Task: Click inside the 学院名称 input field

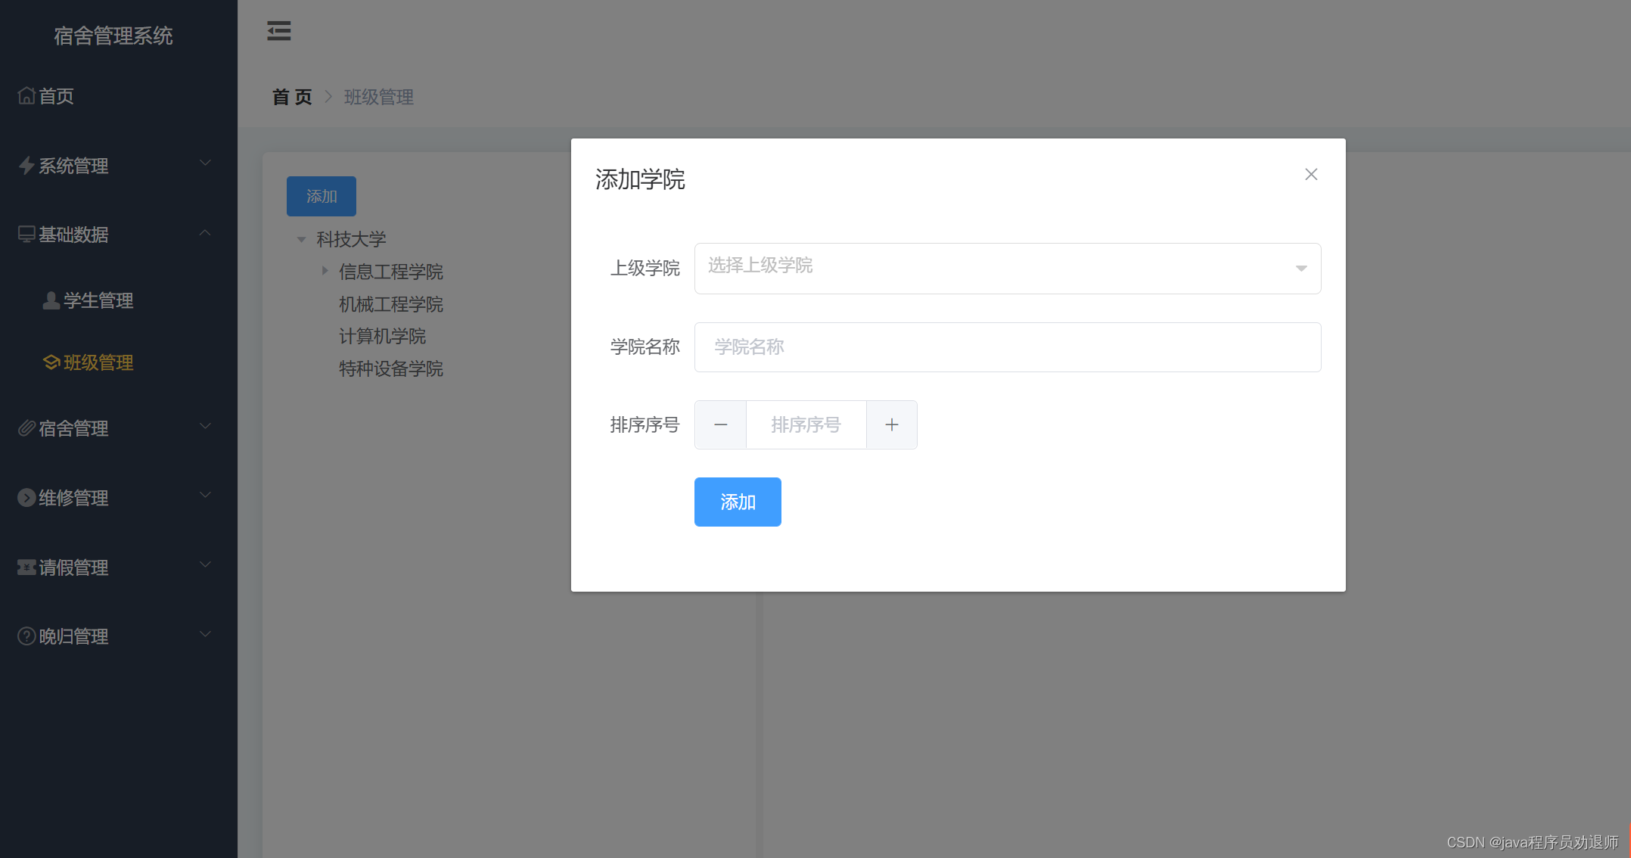Action: coord(1006,347)
